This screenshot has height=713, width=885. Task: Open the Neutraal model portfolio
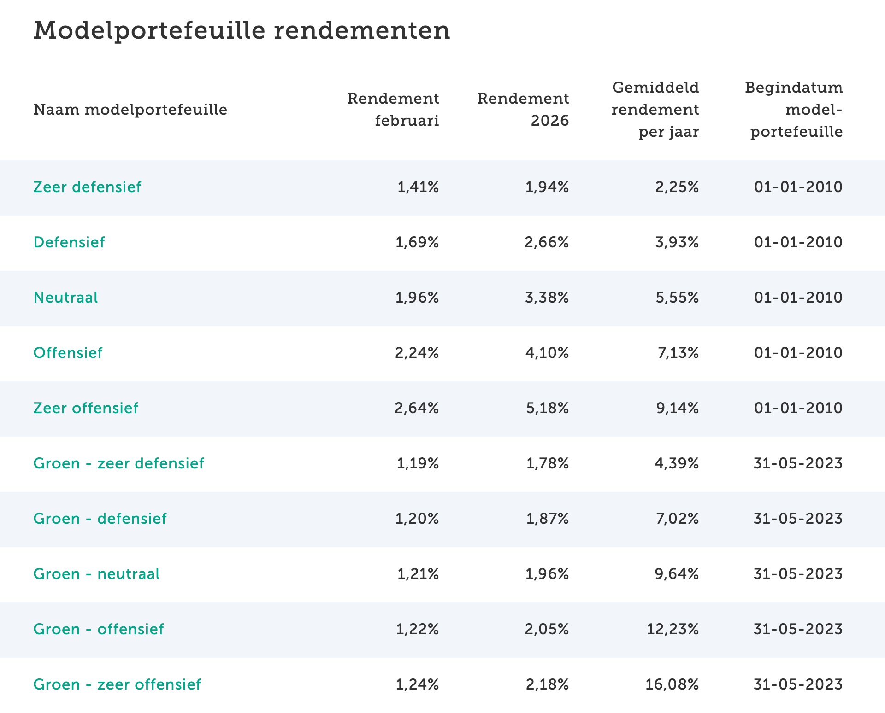[x=65, y=298]
